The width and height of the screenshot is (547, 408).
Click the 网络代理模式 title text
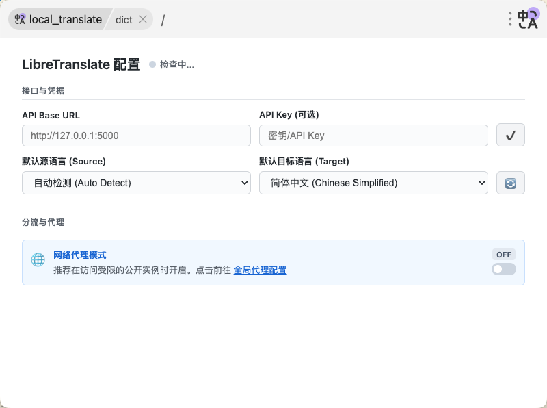tap(80, 255)
